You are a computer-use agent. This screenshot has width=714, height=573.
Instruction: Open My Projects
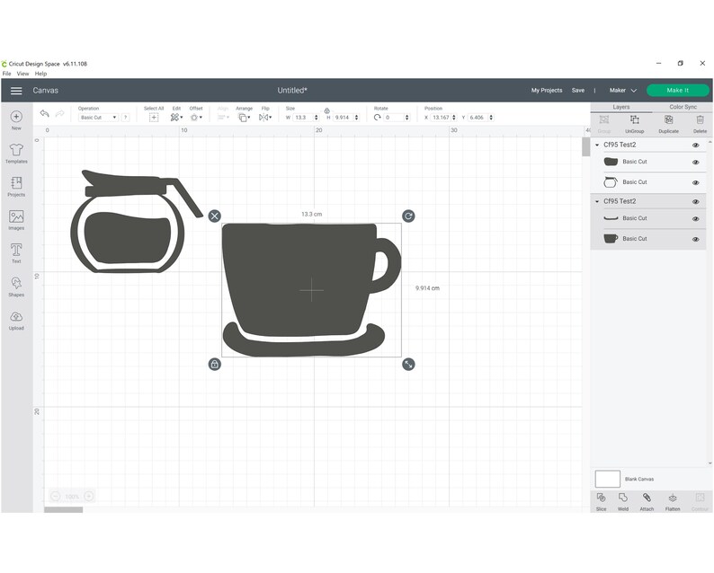547,91
